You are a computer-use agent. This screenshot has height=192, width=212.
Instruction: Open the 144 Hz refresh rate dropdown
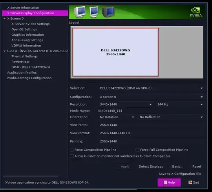[180, 104]
